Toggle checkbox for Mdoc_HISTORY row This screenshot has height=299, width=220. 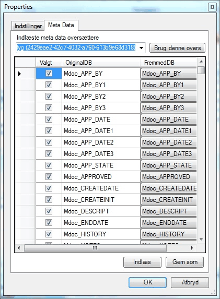[49, 234]
